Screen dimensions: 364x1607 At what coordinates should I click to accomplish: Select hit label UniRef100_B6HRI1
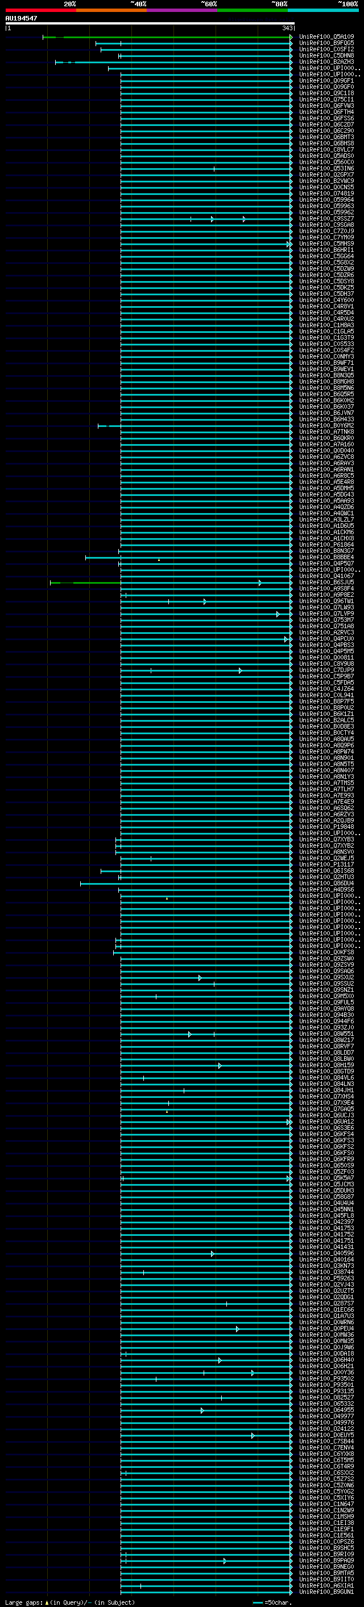tap(326, 250)
